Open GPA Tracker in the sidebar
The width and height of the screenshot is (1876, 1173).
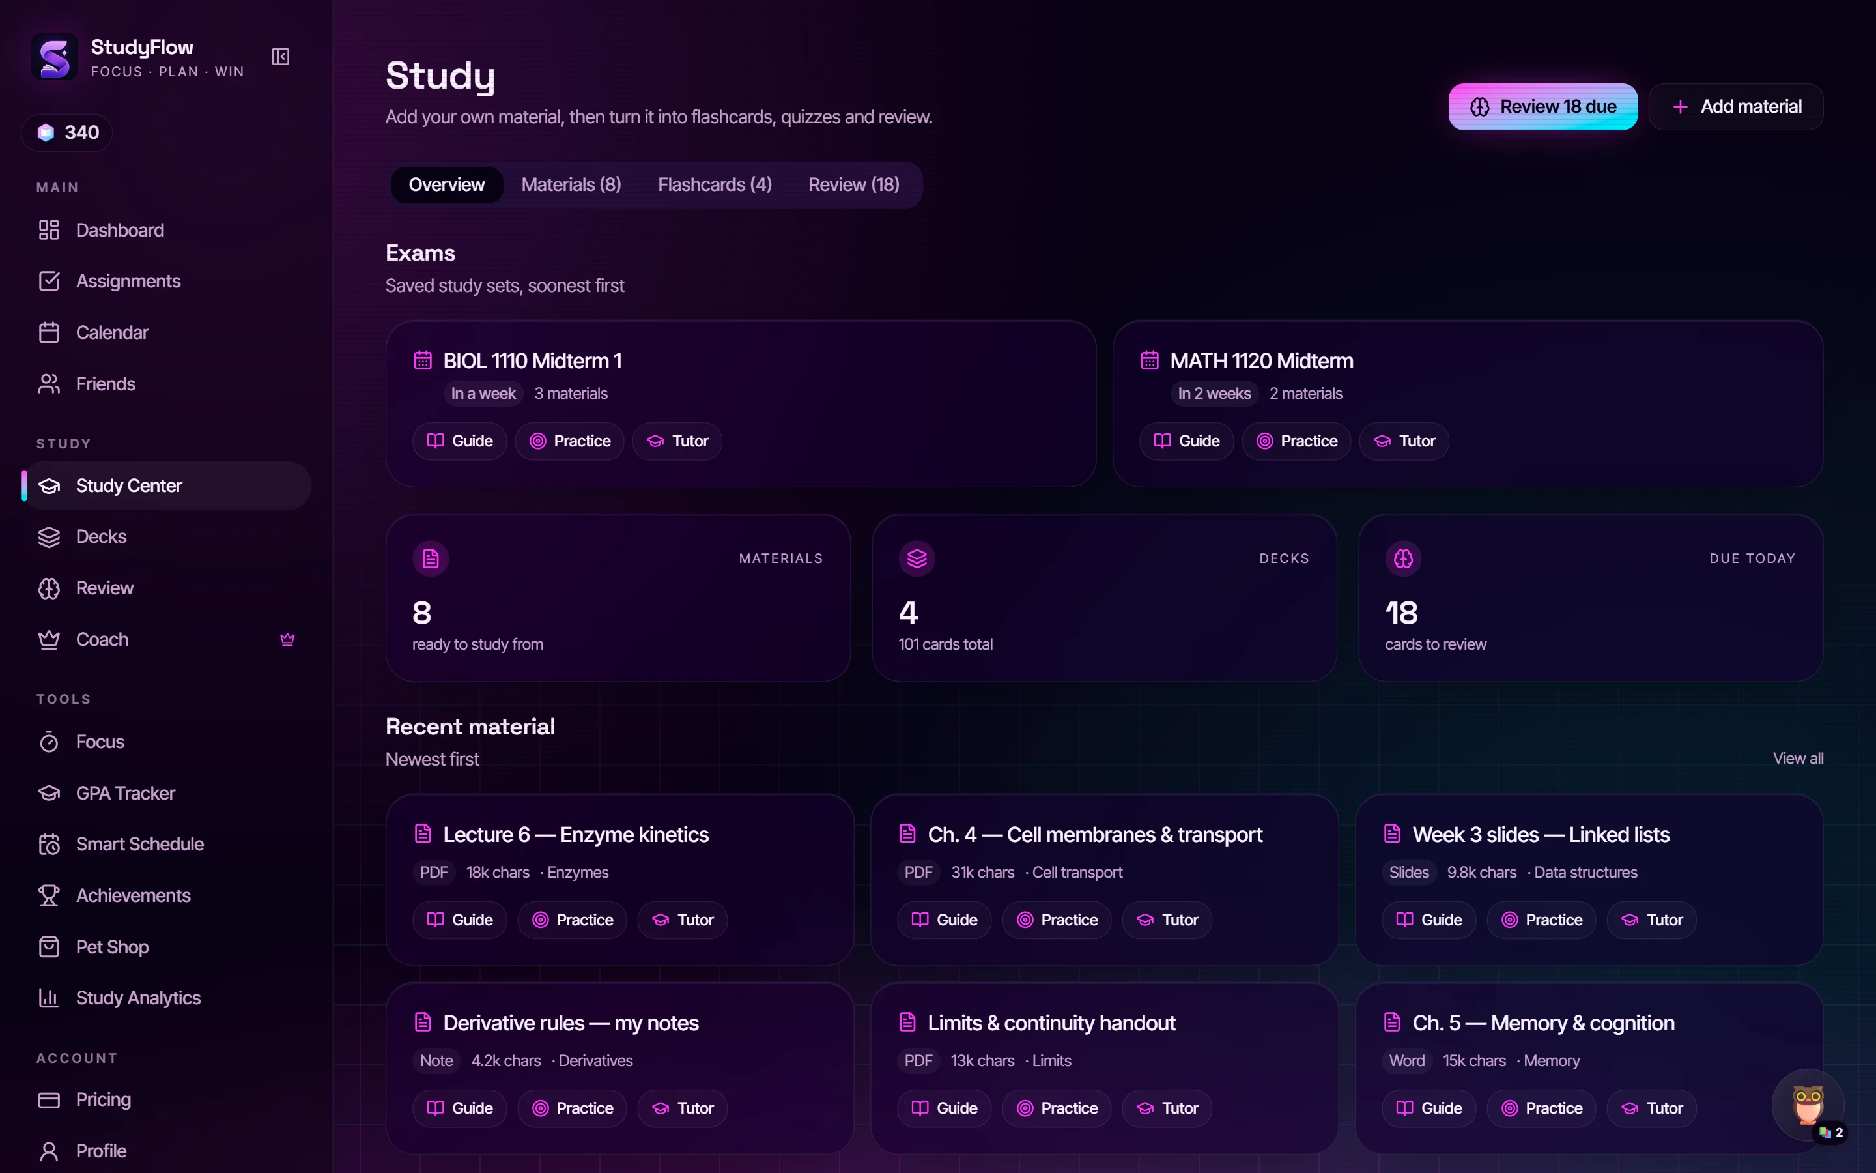(x=167, y=793)
